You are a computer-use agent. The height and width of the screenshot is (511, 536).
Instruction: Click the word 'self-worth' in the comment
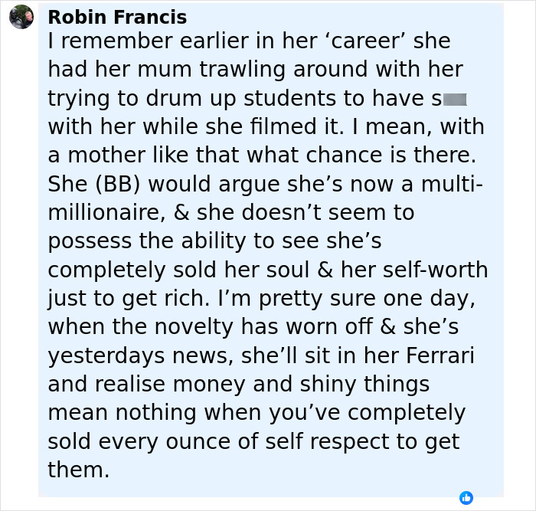click(436, 270)
